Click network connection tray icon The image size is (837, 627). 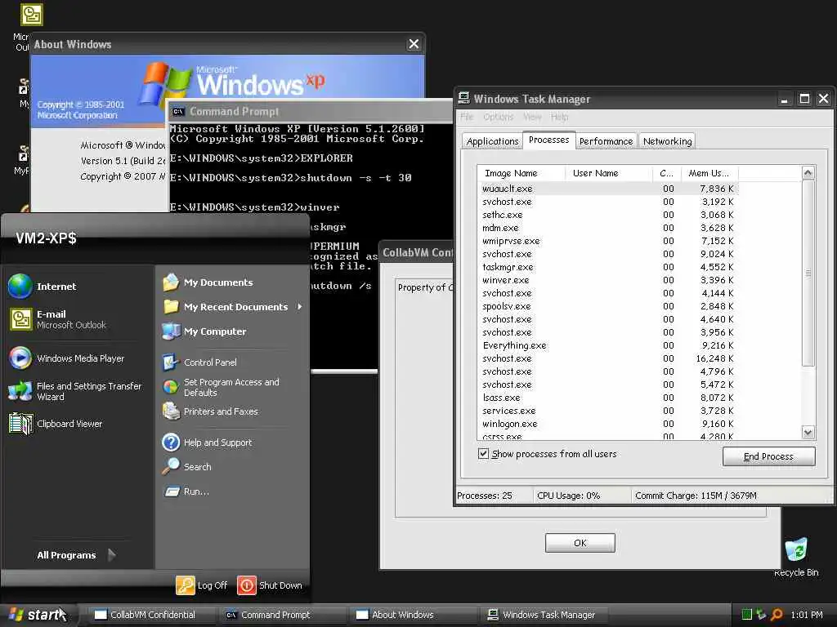(x=761, y=615)
